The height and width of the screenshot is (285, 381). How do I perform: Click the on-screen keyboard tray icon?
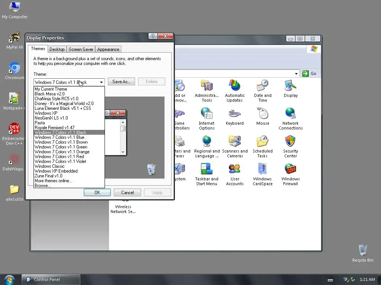(330, 280)
